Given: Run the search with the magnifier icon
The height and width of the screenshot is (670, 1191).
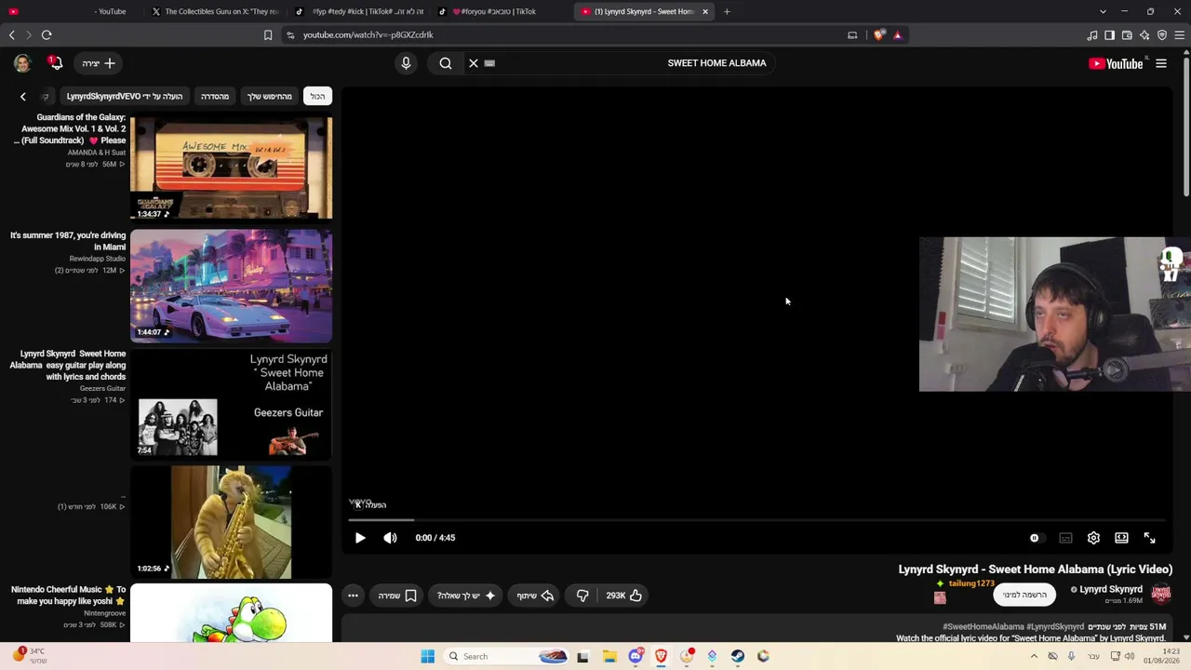Looking at the screenshot, I should point(446,63).
